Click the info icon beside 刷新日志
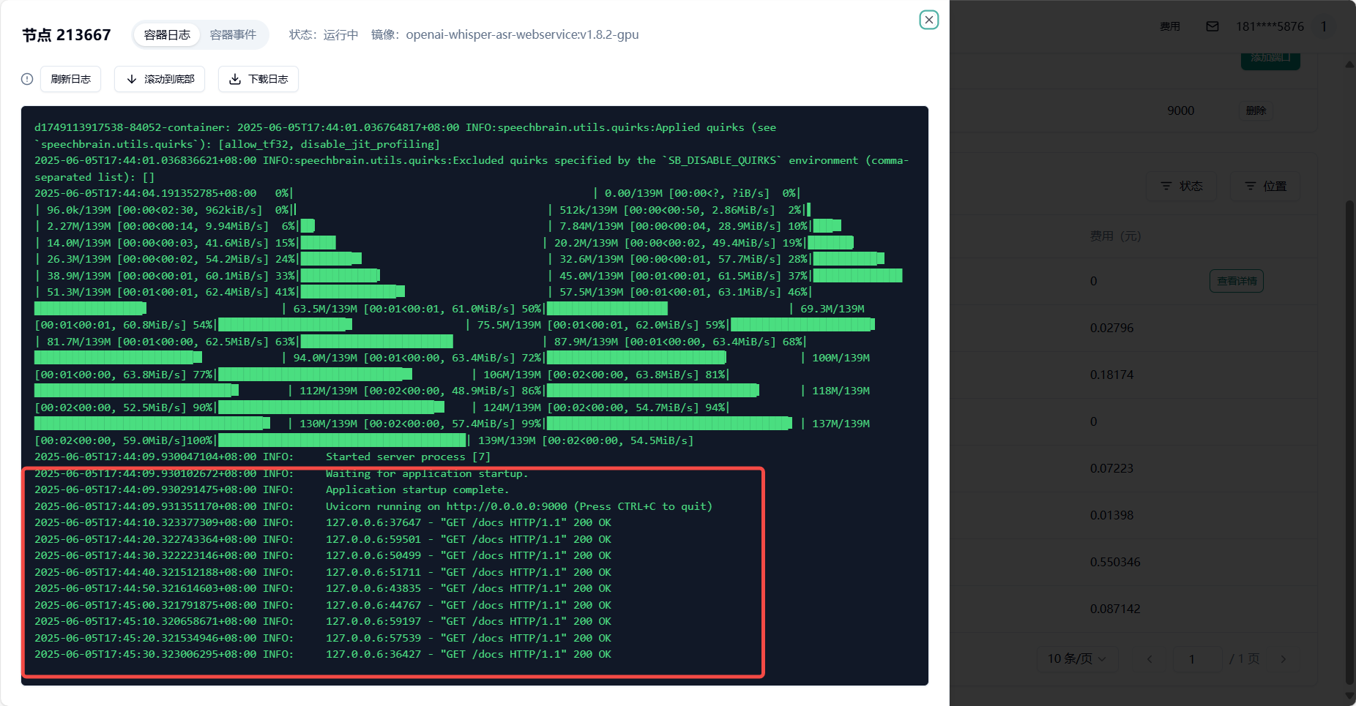1356x706 pixels. 27,79
